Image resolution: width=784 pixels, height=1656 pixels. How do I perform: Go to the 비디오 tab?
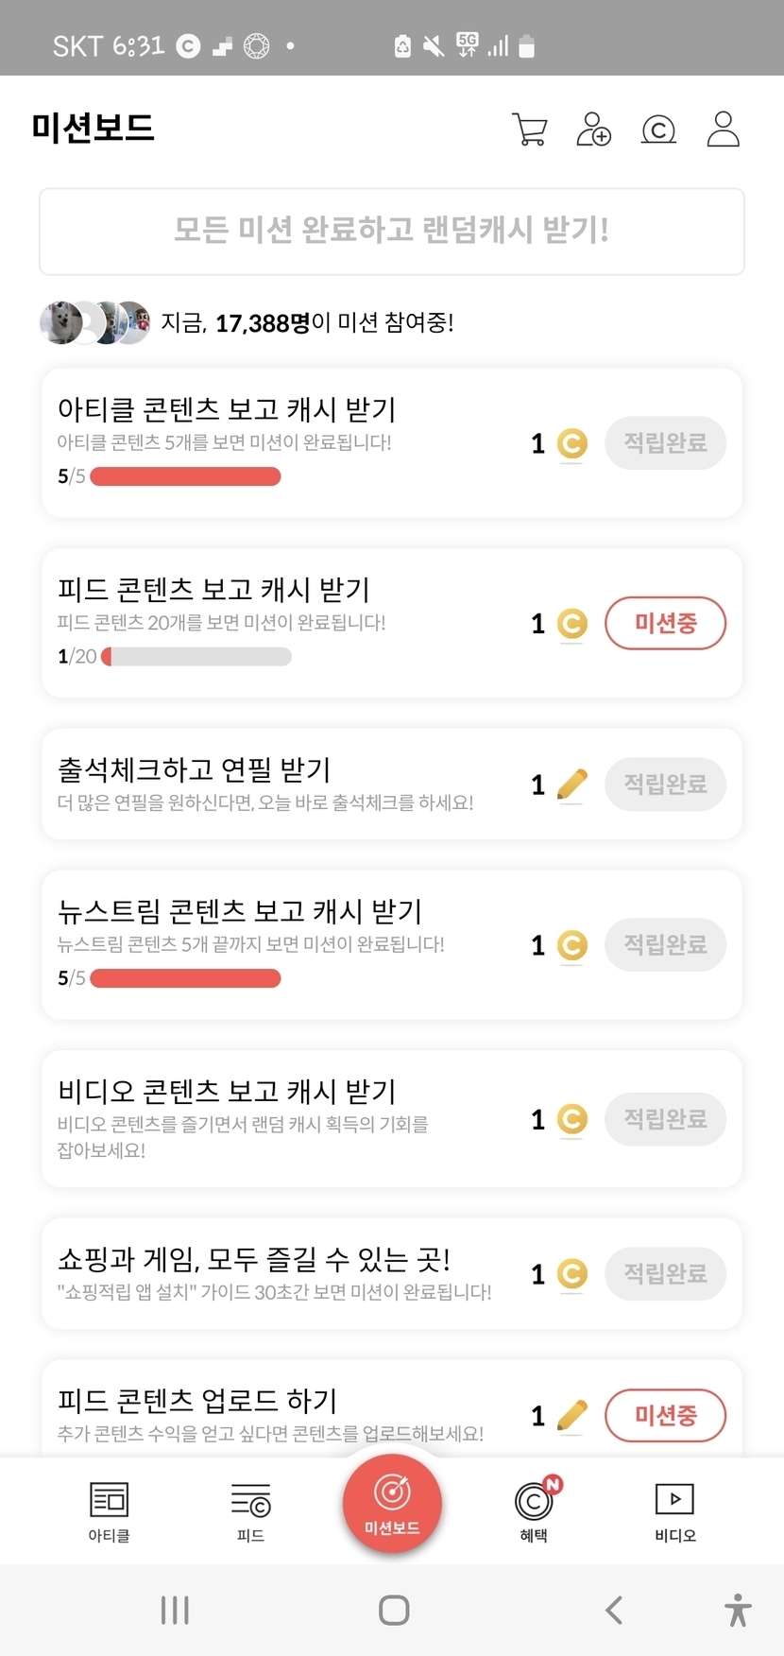click(x=674, y=1510)
